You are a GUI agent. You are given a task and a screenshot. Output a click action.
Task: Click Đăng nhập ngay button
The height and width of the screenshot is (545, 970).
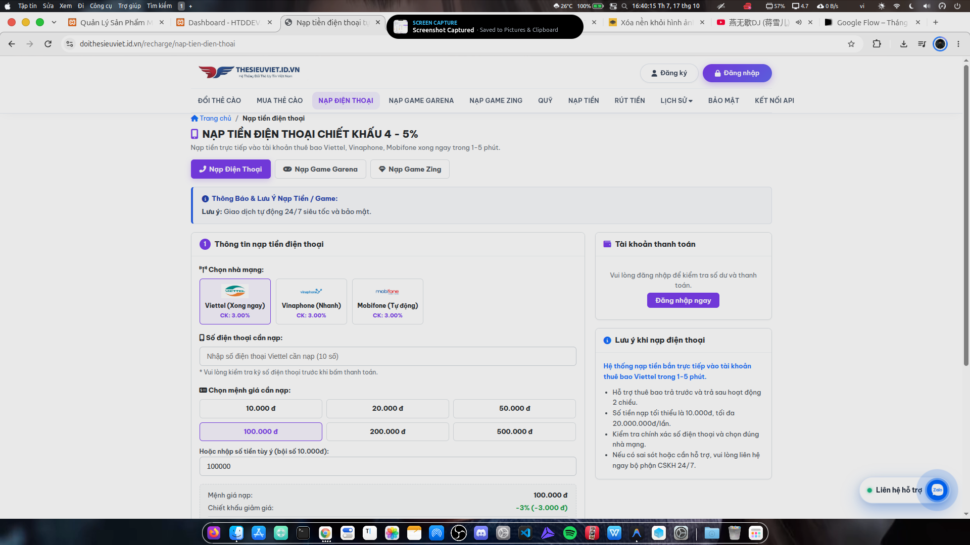point(683,300)
